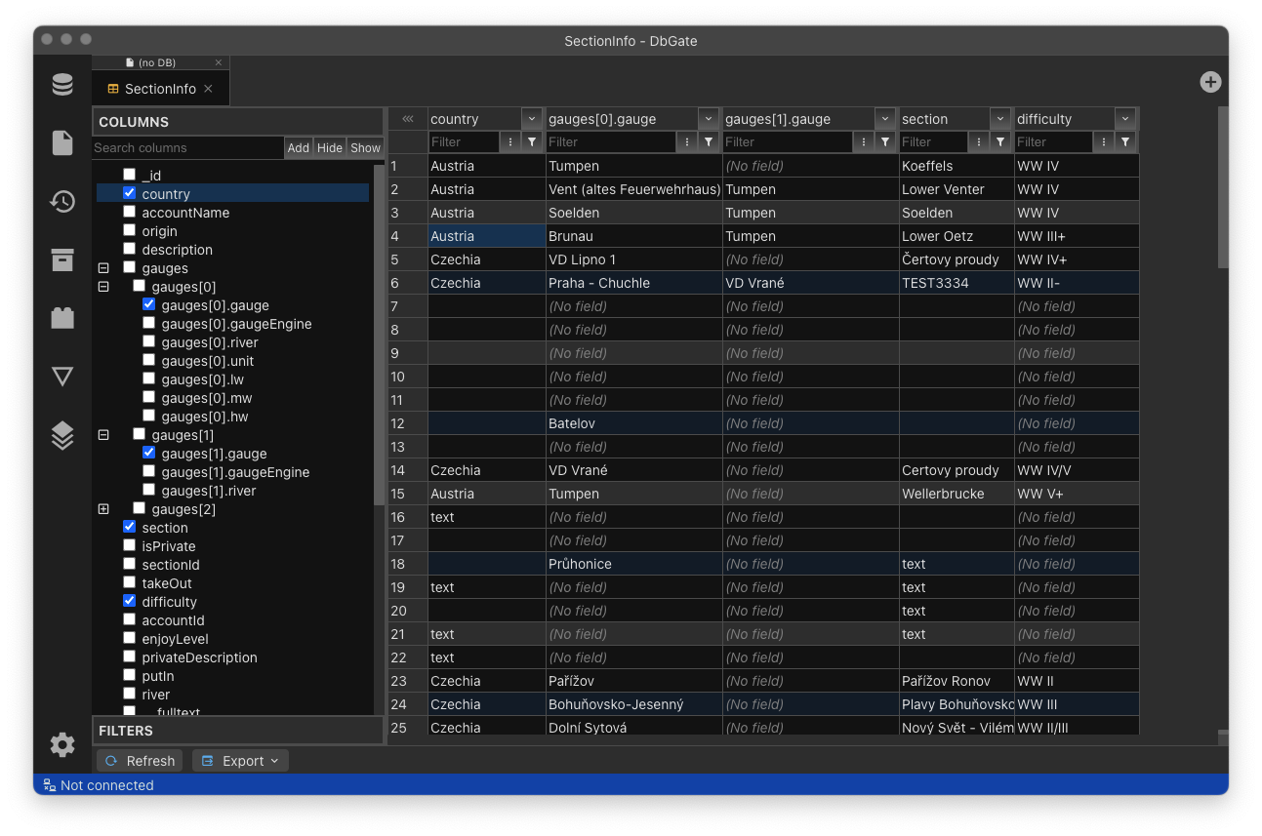Image resolution: width=1262 pixels, height=836 pixels.
Task: Click the columns list vertical scrollbar
Action: click(379, 335)
